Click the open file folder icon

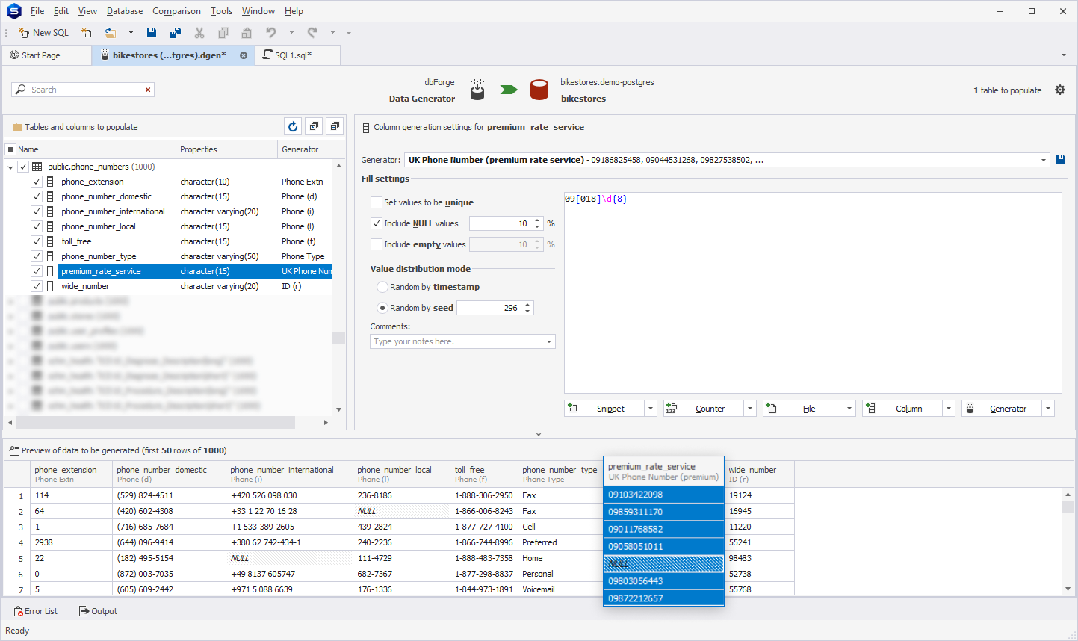pyautogui.click(x=111, y=33)
